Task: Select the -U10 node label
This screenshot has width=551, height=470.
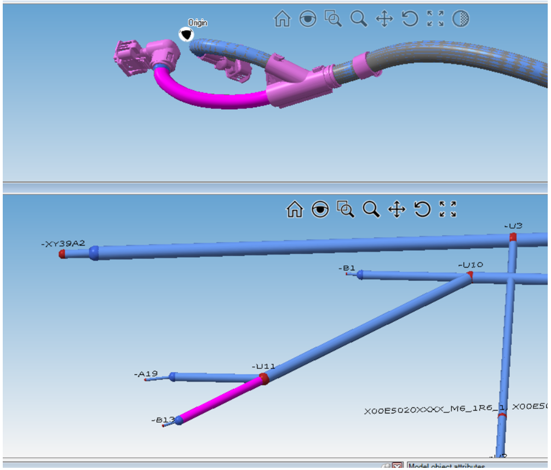Action: click(x=469, y=264)
